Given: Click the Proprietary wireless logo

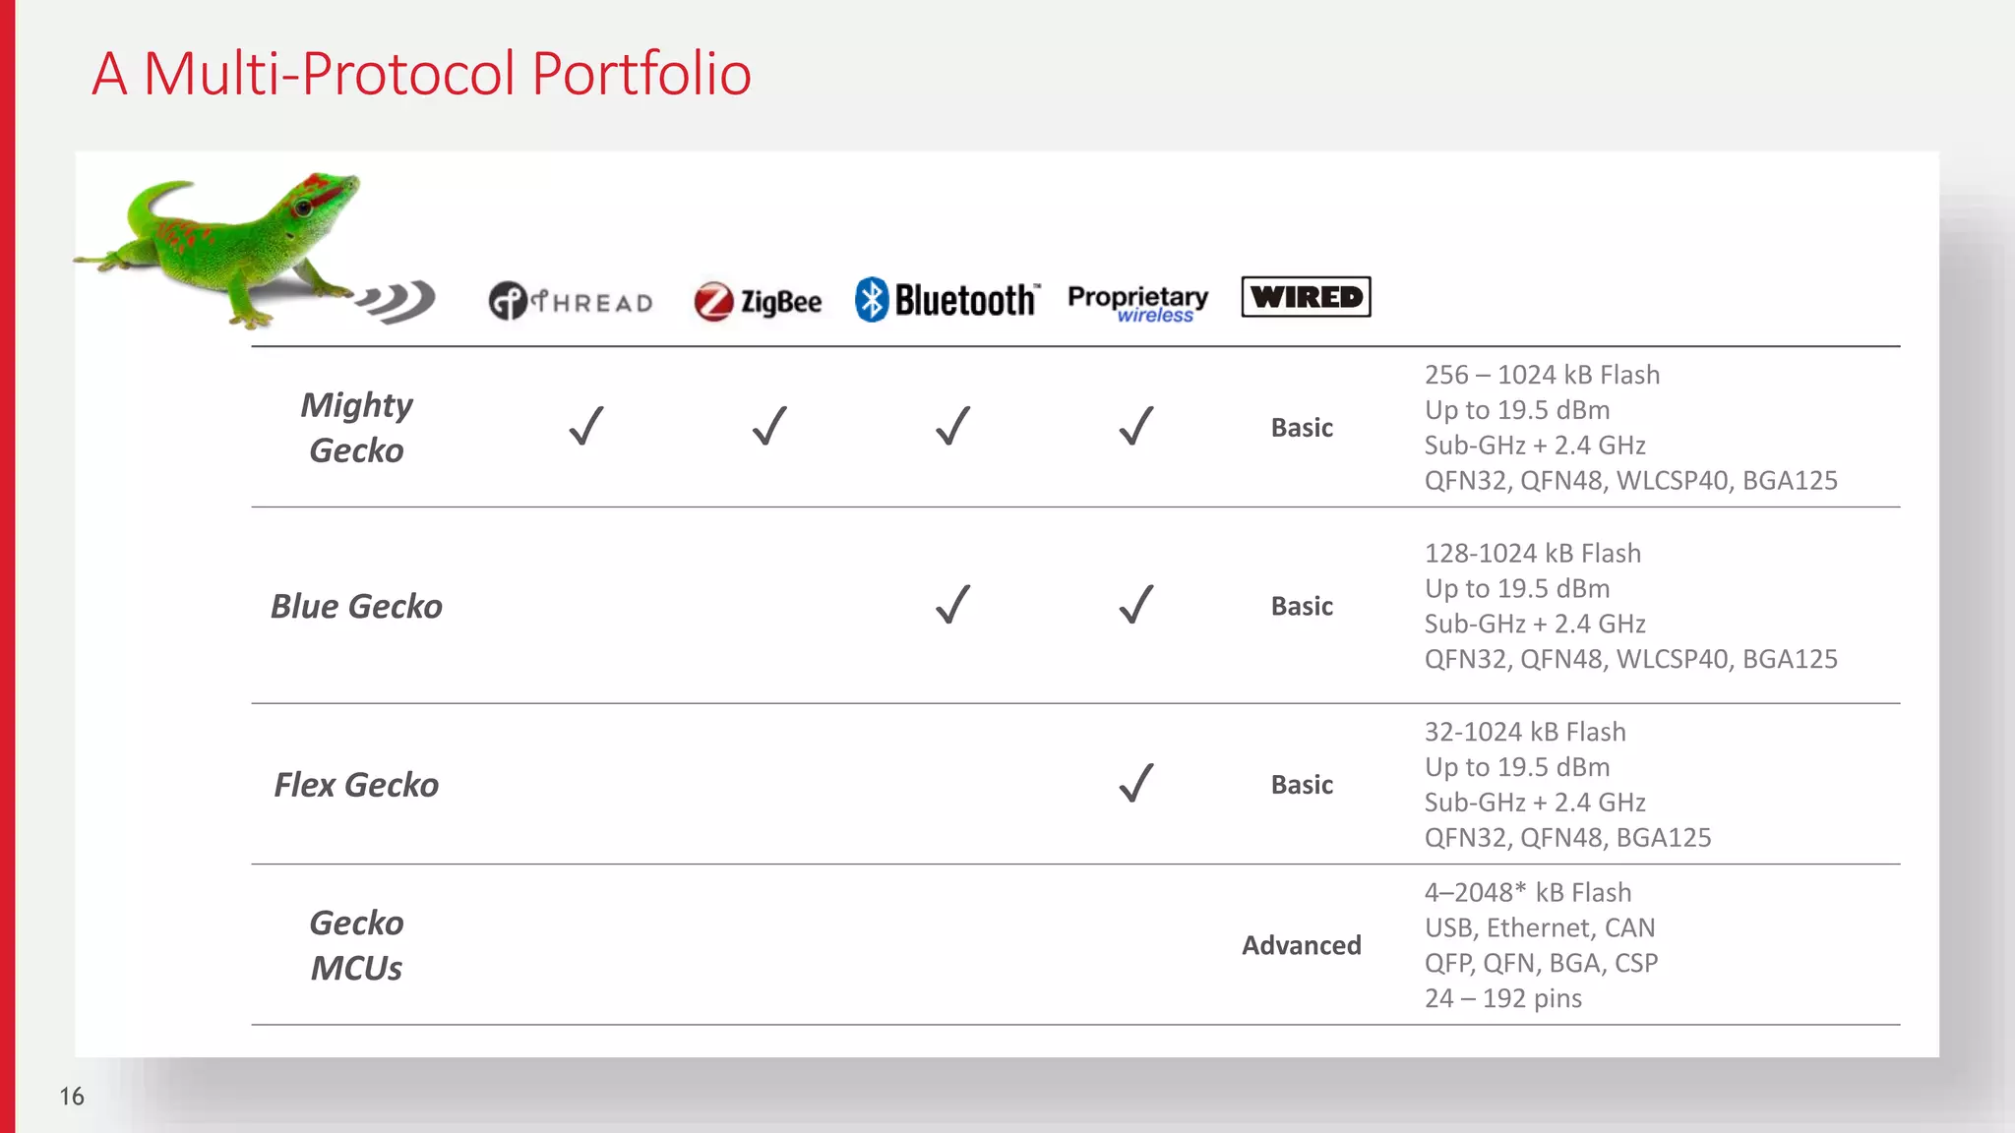Looking at the screenshot, I should 1137,303.
